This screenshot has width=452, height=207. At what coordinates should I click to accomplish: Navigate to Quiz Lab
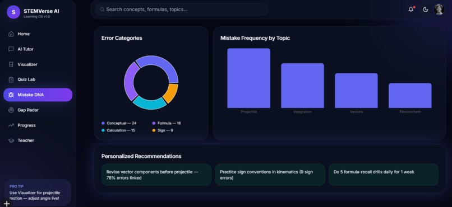click(38, 79)
